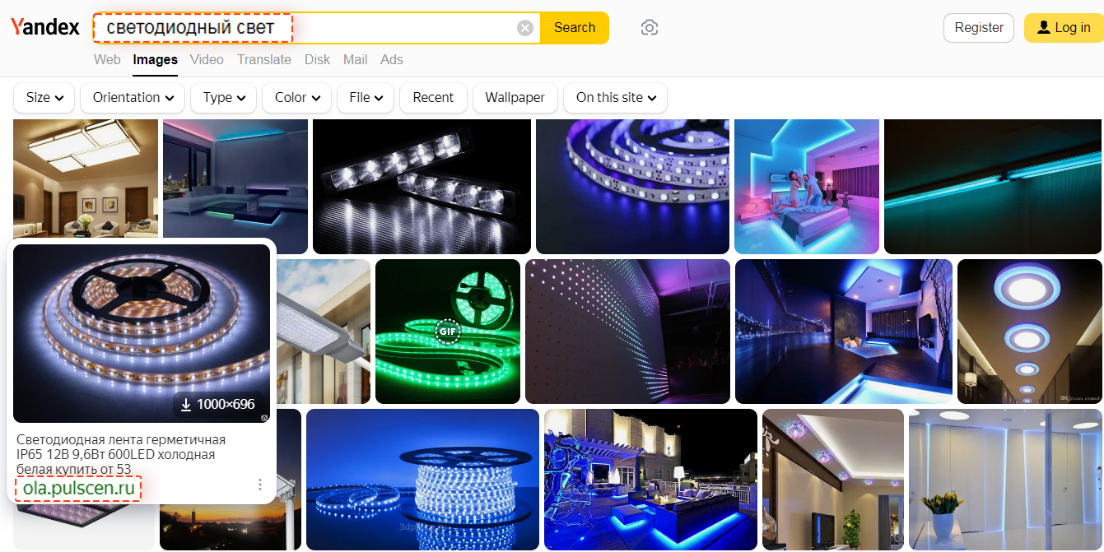Expand the Orientation filter dropdown
1104x552 pixels.
pos(133,98)
